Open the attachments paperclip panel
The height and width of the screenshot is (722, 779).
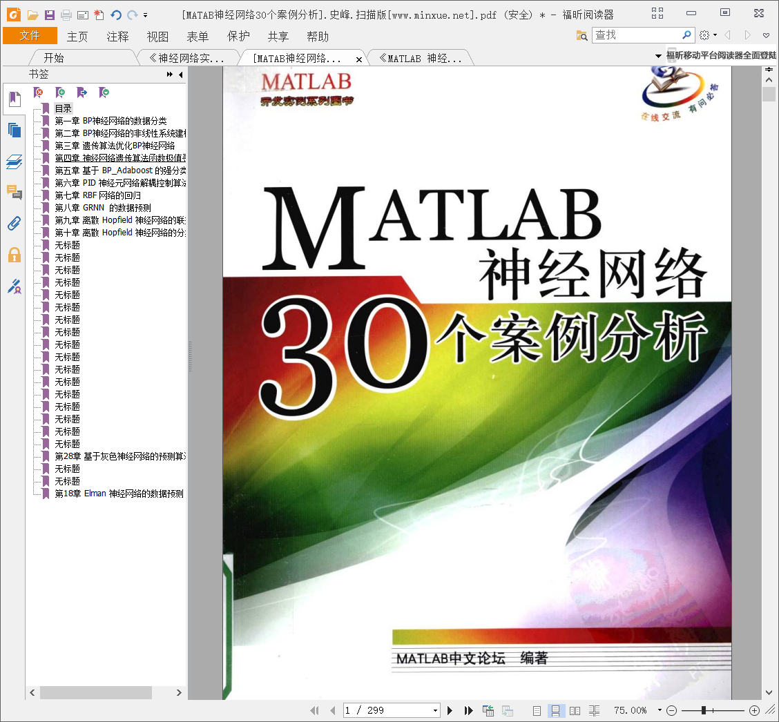tap(15, 224)
